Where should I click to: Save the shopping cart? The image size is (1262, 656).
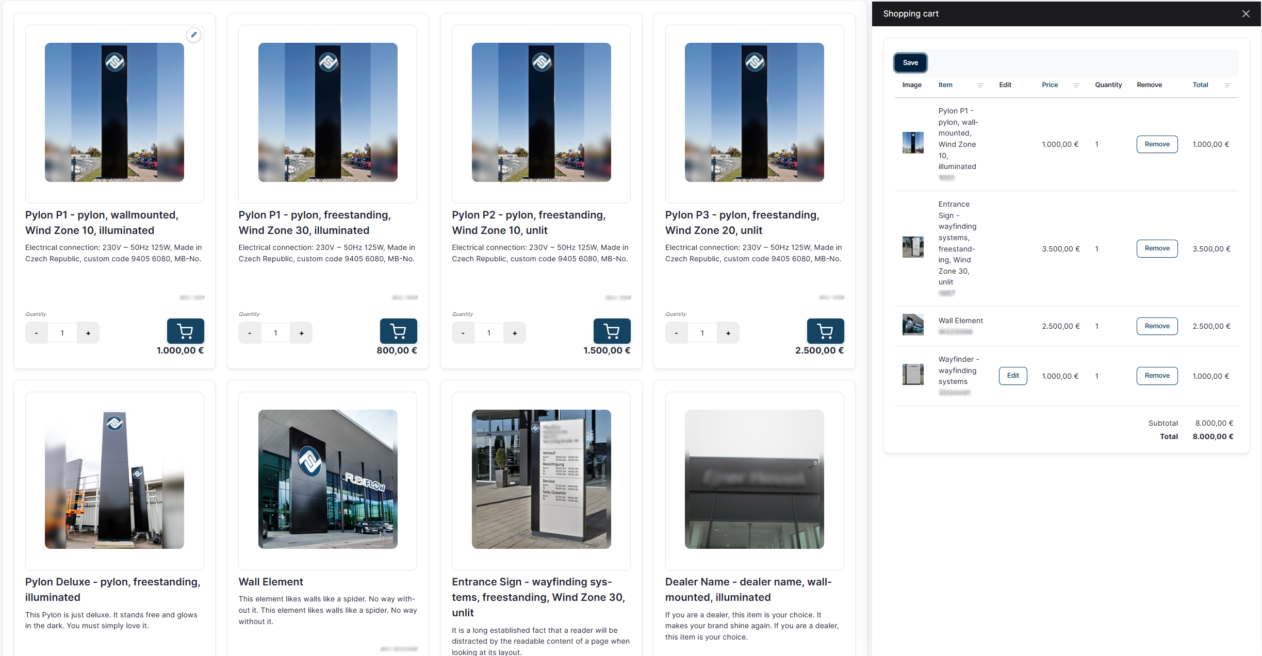tap(910, 62)
